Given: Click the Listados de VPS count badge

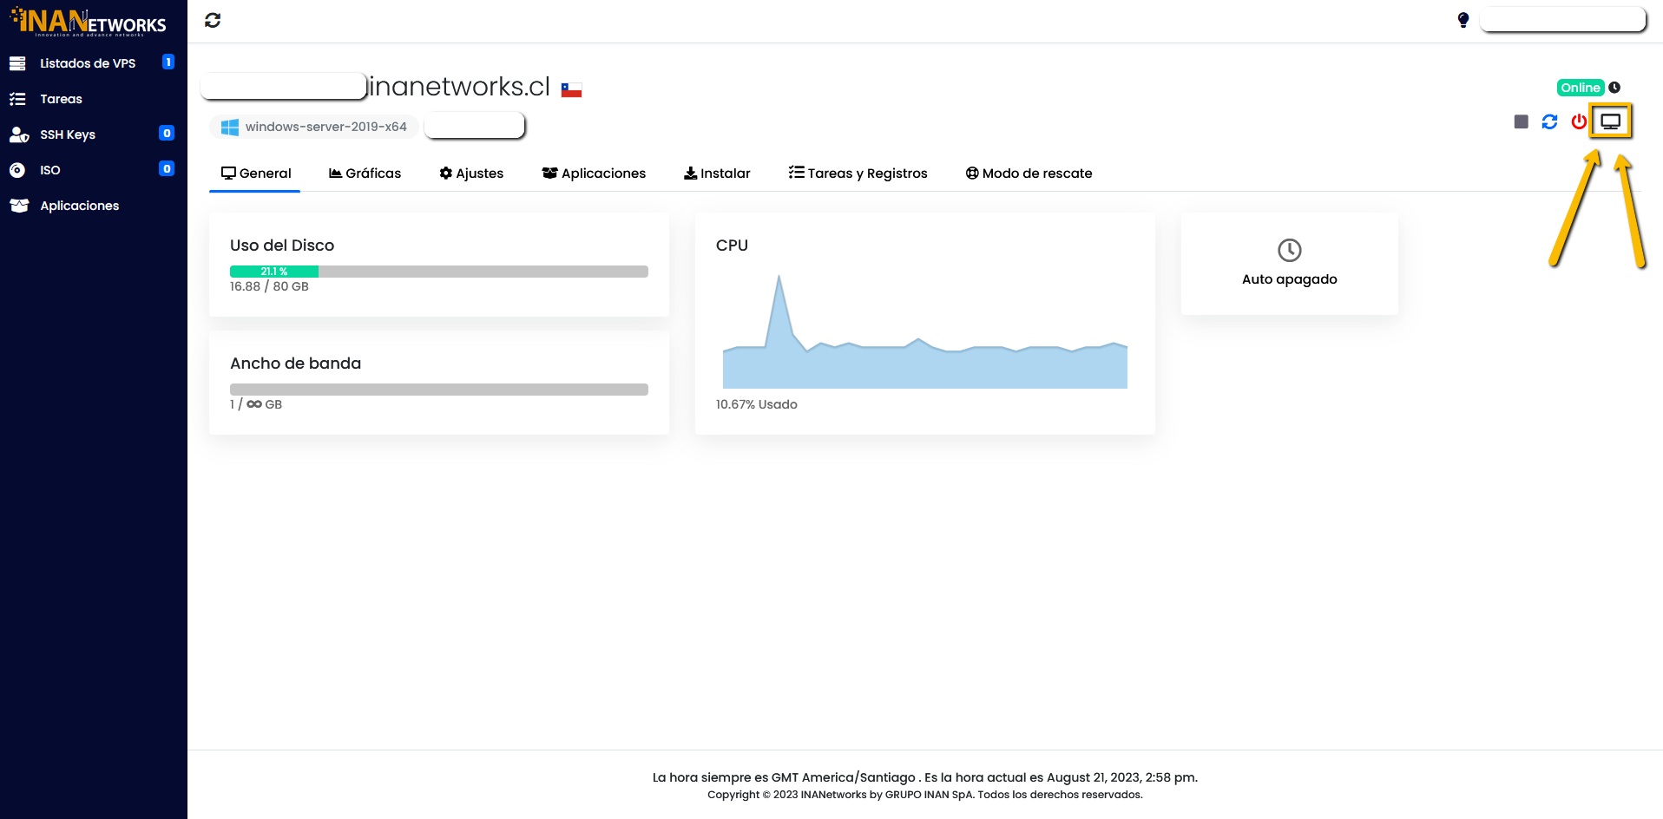Looking at the screenshot, I should (x=168, y=62).
